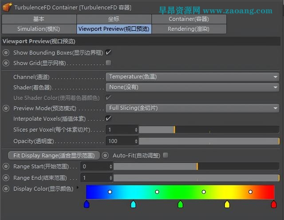Switch to the Simulation(模拟) tab
The width and height of the screenshot is (284, 220).
(39, 29)
